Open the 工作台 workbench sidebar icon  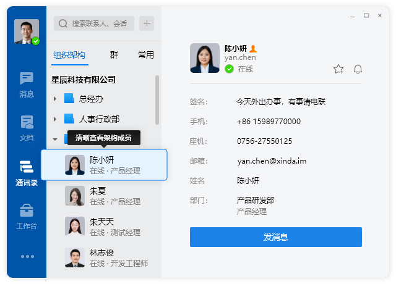[x=27, y=217]
